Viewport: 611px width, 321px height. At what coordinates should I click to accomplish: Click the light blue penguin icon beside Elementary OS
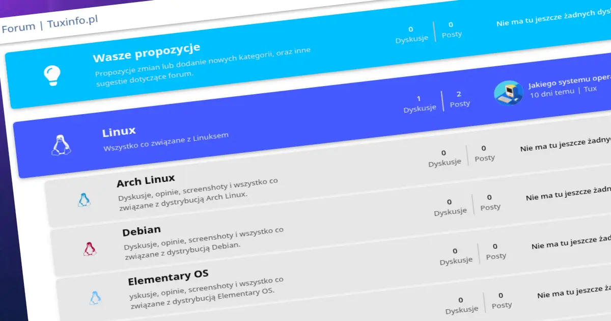[95, 298]
